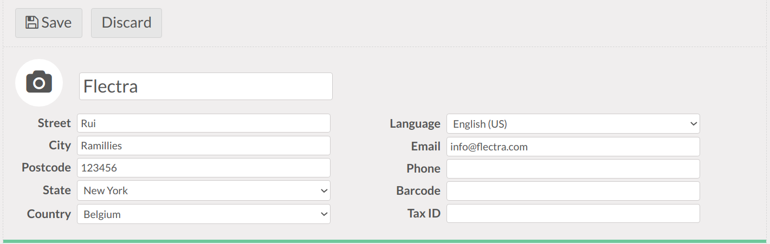This screenshot has height=244, width=770.
Task: Click the Barcode field label text
Action: pos(418,191)
